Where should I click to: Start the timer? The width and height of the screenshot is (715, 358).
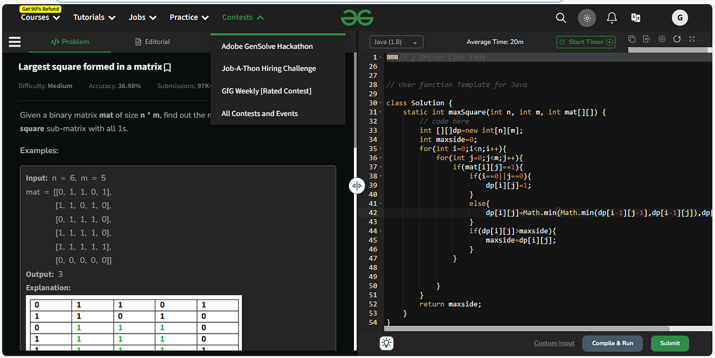[x=586, y=42]
